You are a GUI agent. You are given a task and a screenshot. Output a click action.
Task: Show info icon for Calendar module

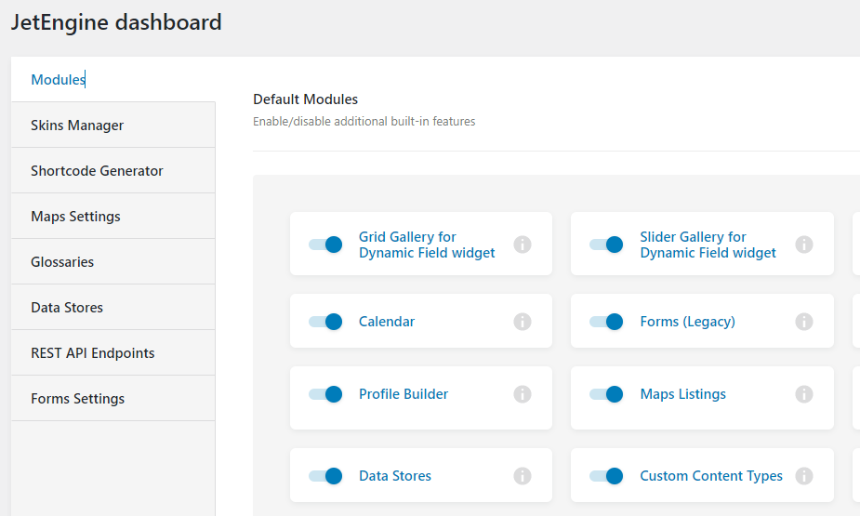point(523,322)
